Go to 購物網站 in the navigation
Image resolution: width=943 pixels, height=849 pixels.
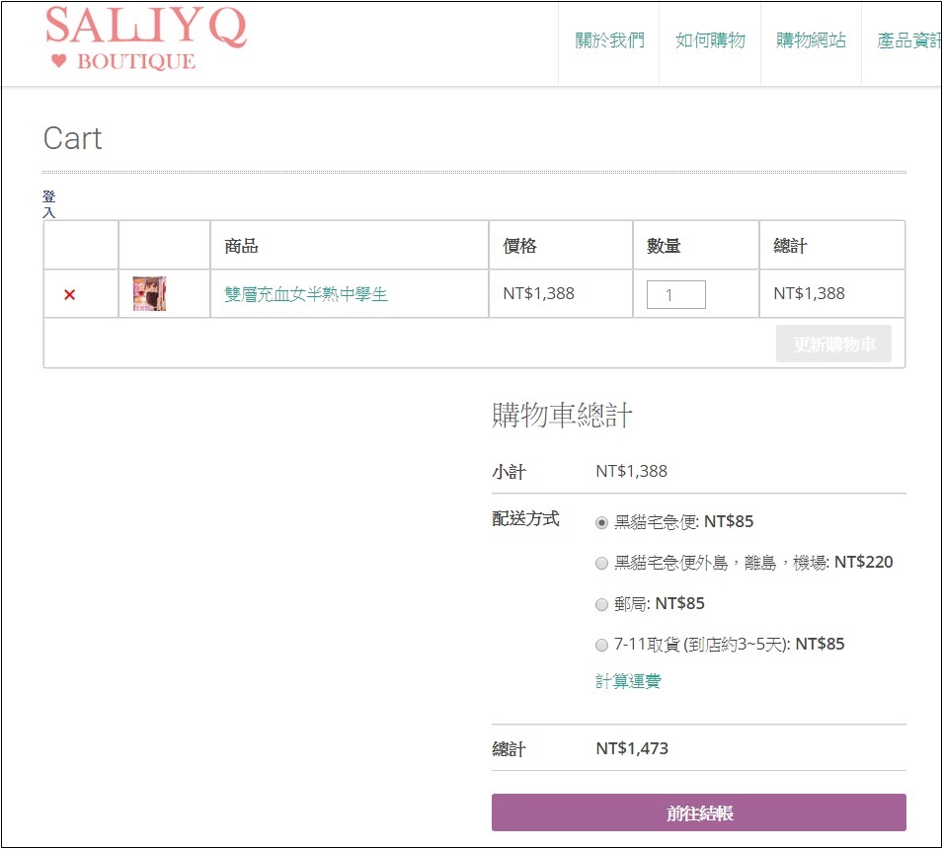coord(811,40)
